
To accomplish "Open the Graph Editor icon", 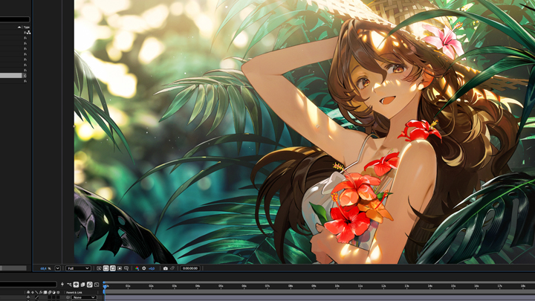I will point(97,284).
